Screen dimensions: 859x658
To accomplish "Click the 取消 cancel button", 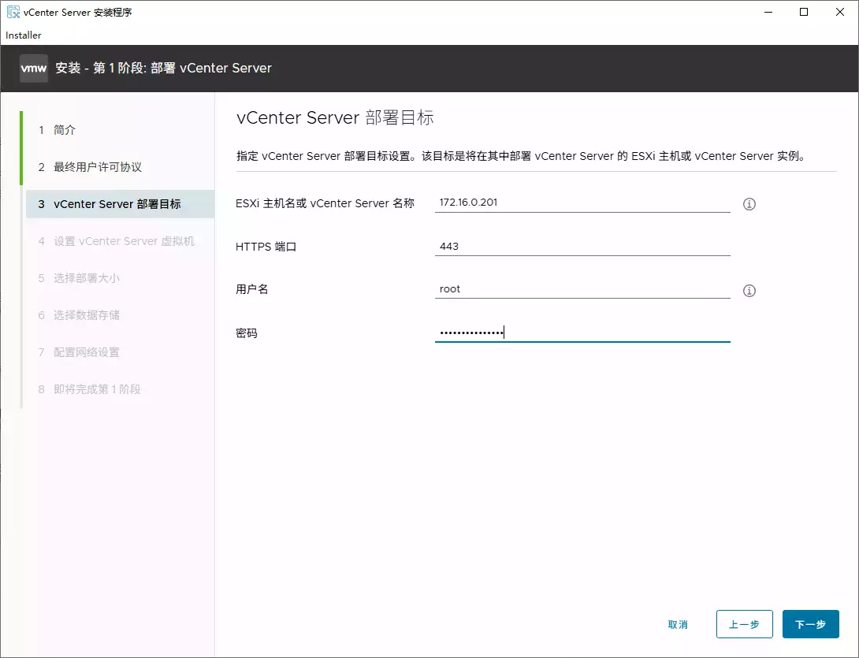I will pos(678,624).
